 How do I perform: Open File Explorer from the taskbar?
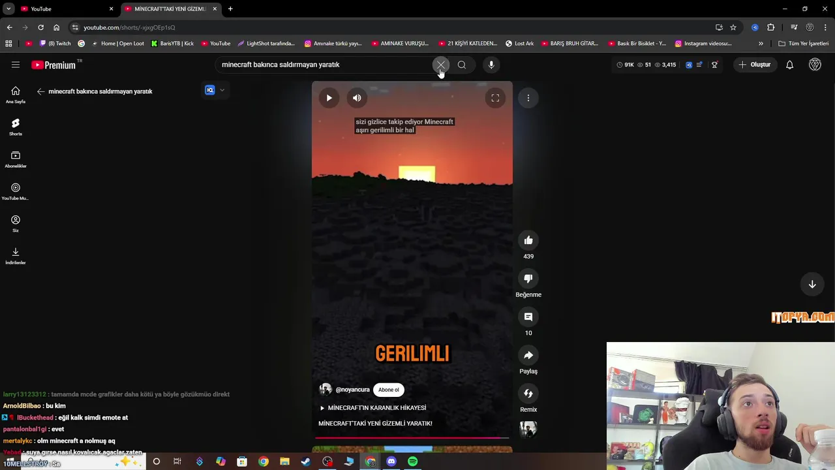[x=284, y=462]
